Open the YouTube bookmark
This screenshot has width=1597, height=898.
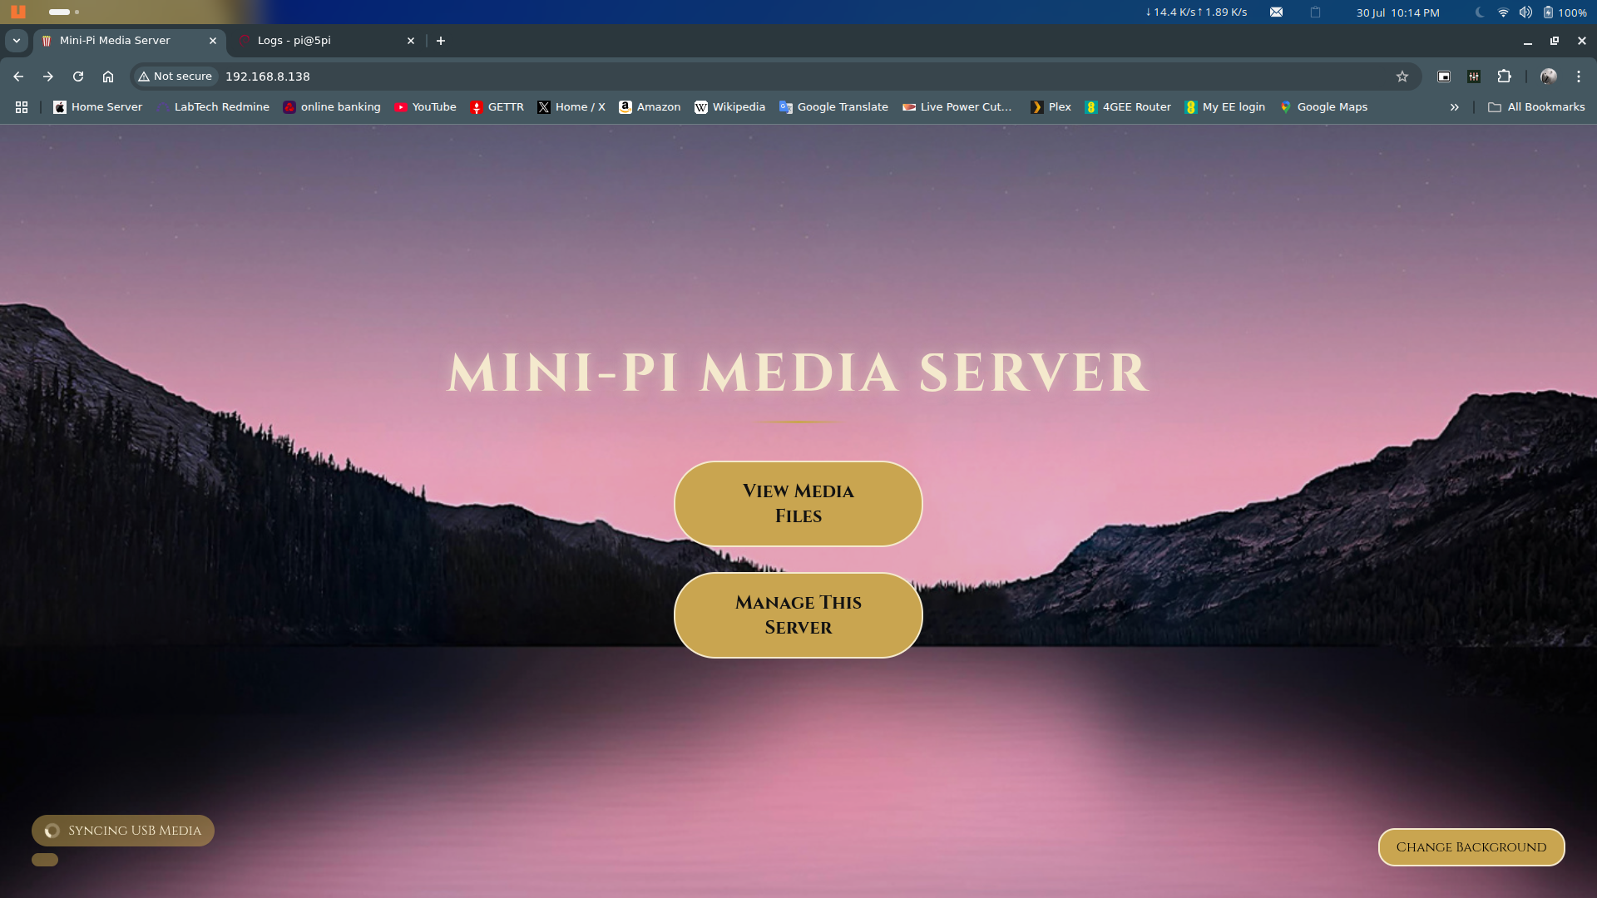pos(426,106)
